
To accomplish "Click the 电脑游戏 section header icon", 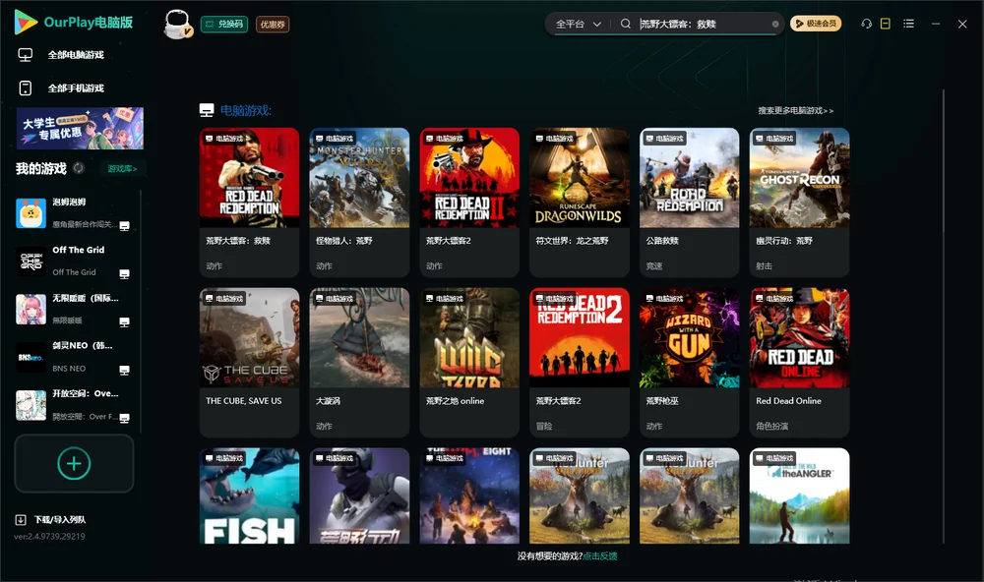I will point(207,110).
